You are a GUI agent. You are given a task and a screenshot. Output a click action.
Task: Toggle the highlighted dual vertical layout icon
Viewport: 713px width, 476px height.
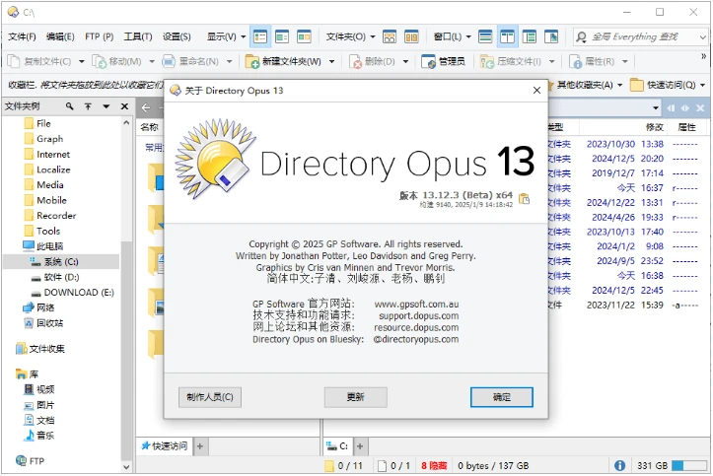pos(507,36)
